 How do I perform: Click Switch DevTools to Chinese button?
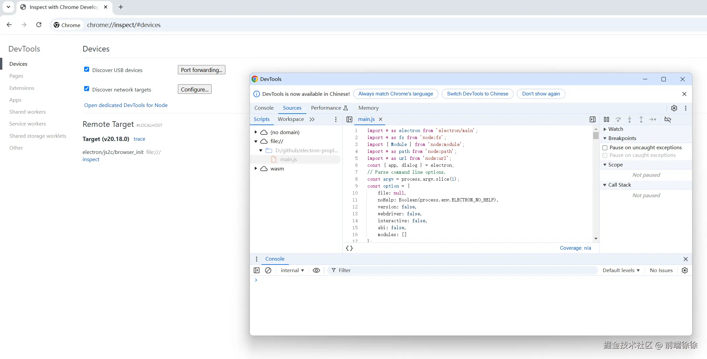pos(477,94)
